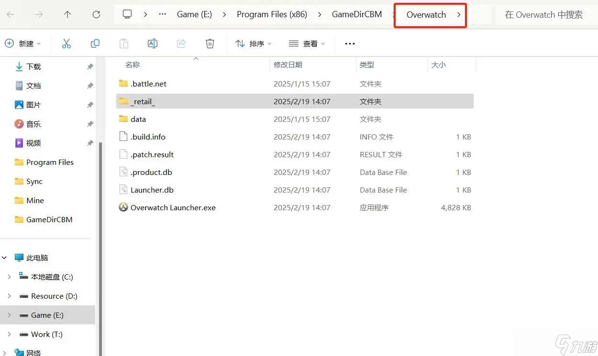Refresh the folder with the refresh icon
This screenshot has width=598, height=356.
[96, 14]
